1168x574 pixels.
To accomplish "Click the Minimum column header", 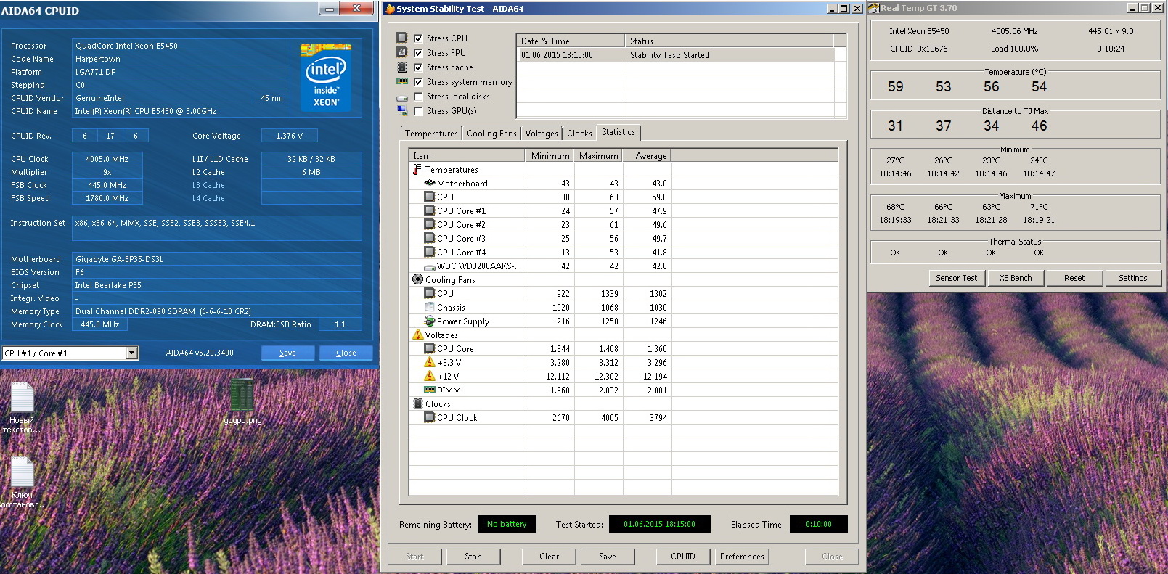I will click(x=550, y=156).
